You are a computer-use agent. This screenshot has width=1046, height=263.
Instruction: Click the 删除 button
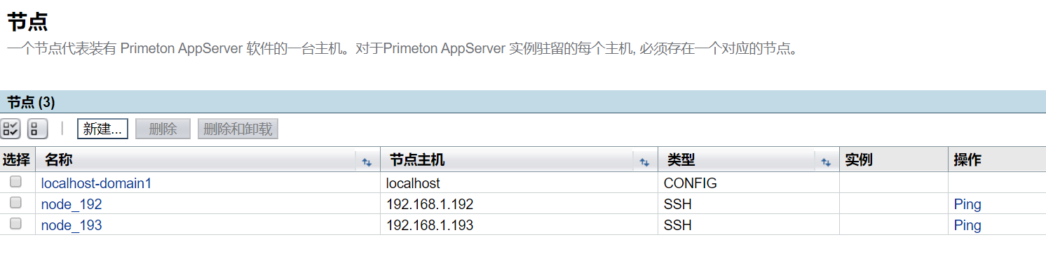[x=163, y=129]
